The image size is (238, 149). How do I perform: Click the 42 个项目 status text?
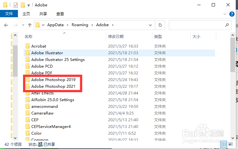coord(13,144)
